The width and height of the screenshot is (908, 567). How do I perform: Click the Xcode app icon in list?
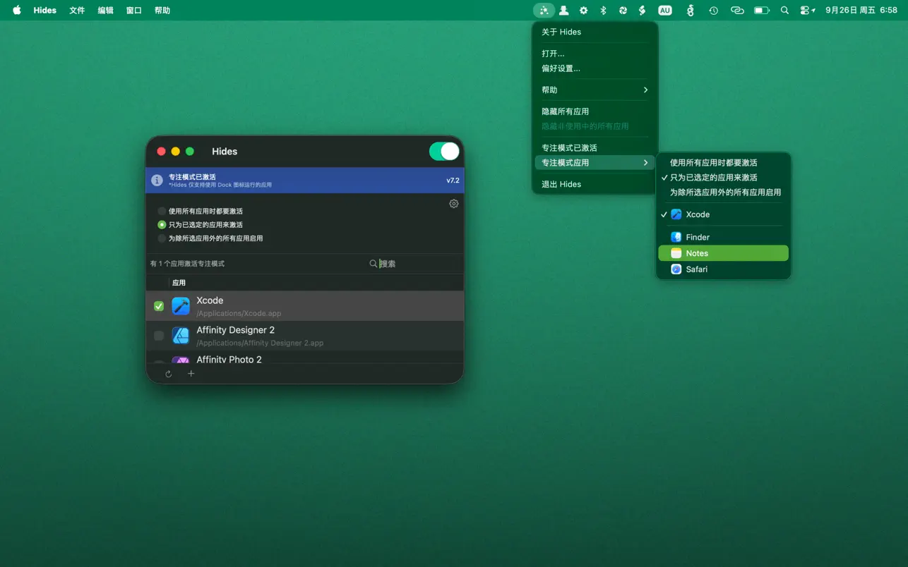[x=181, y=306]
